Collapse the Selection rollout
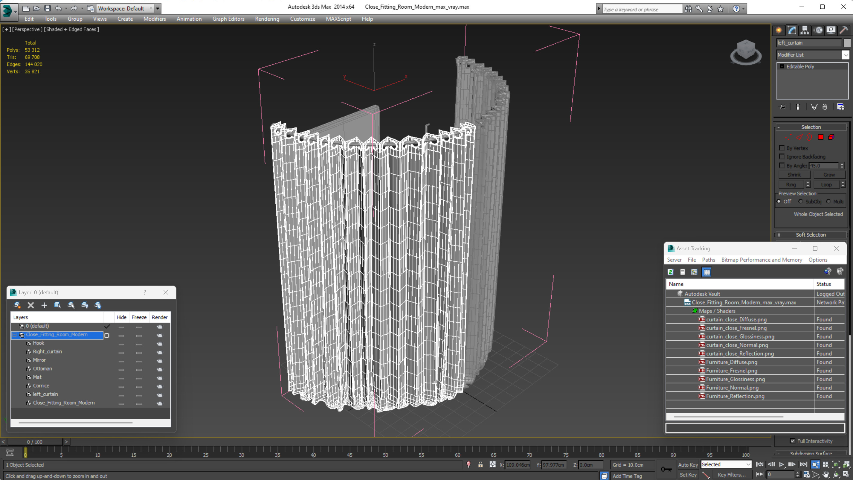 click(x=811, y=127)
